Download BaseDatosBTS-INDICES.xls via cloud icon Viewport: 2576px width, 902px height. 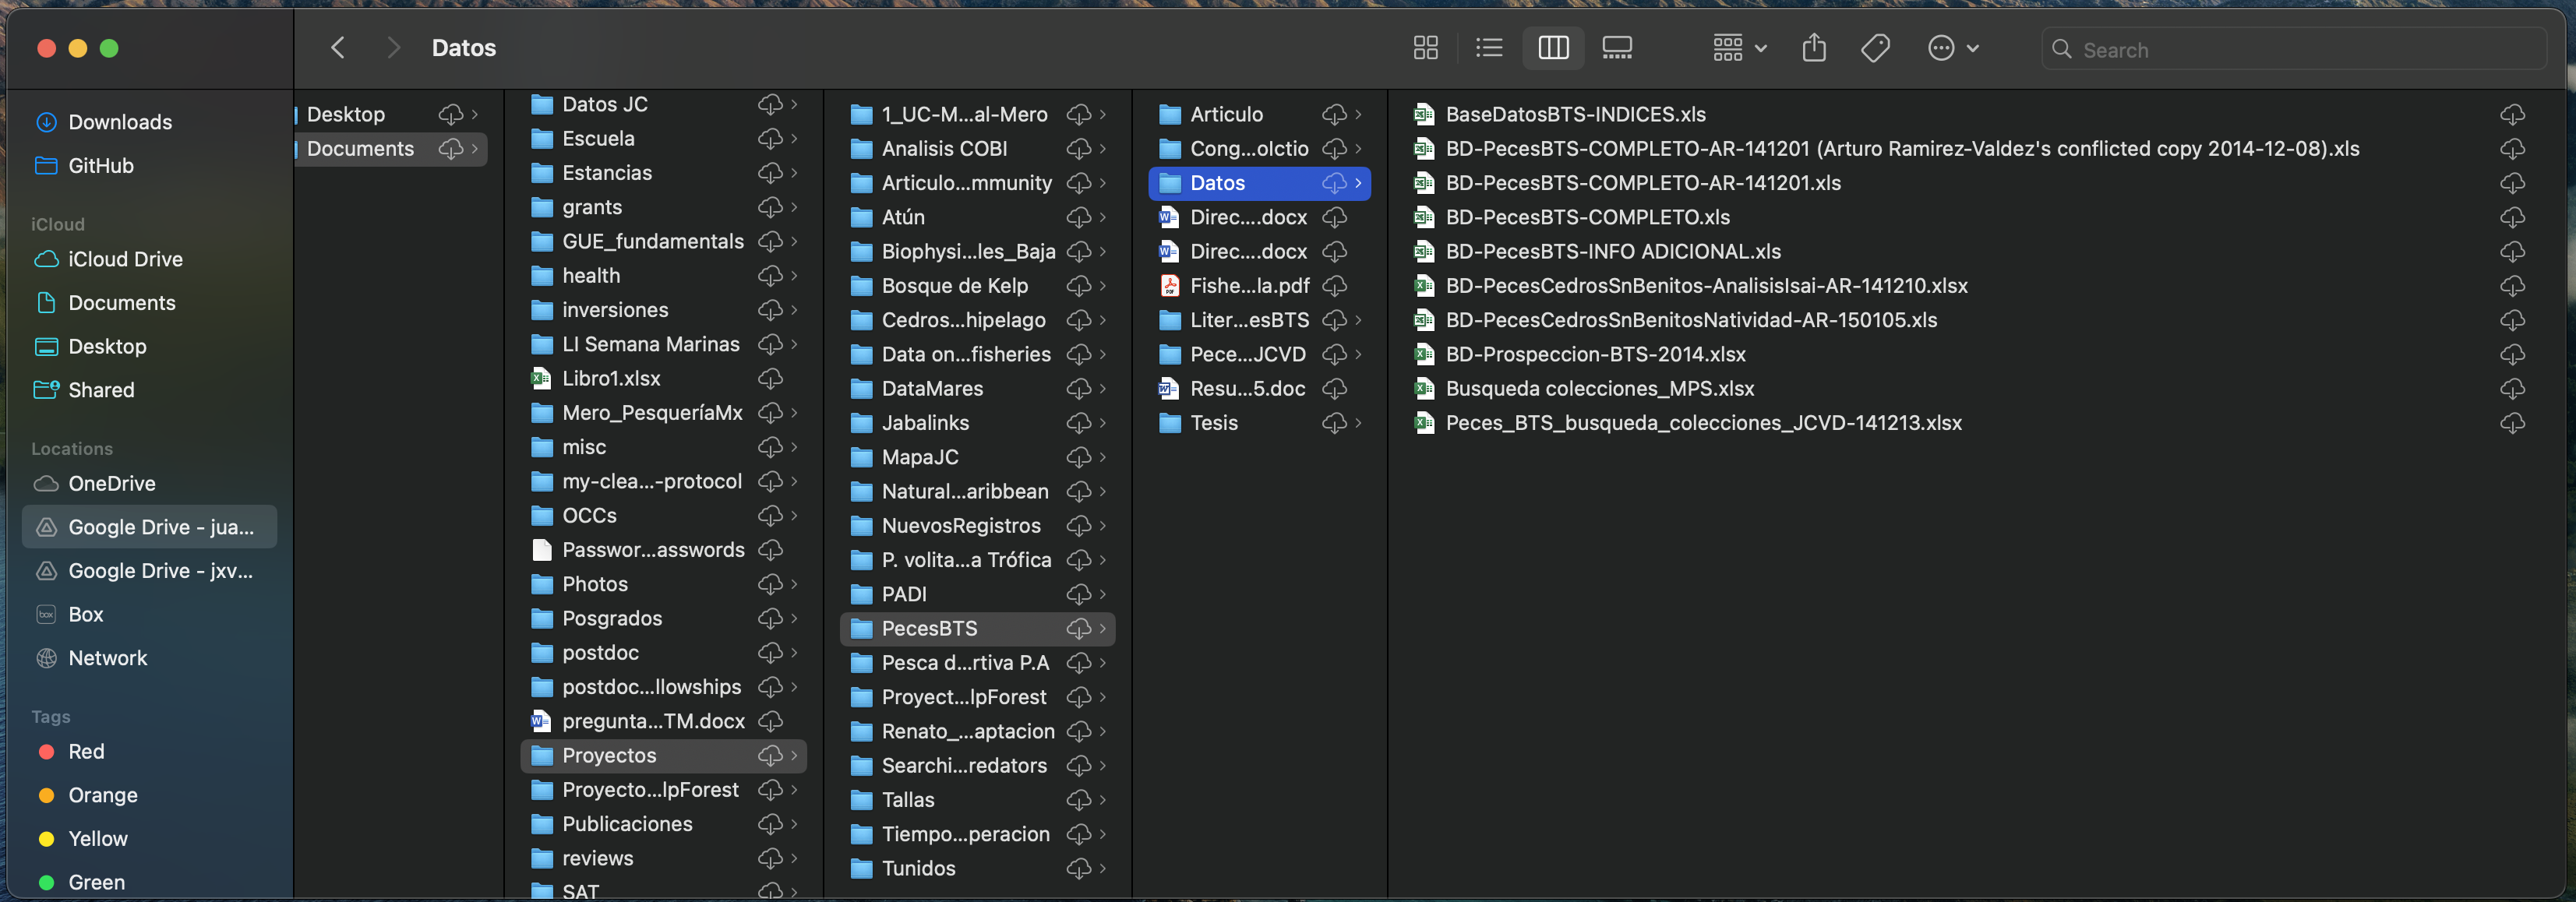2512,115
